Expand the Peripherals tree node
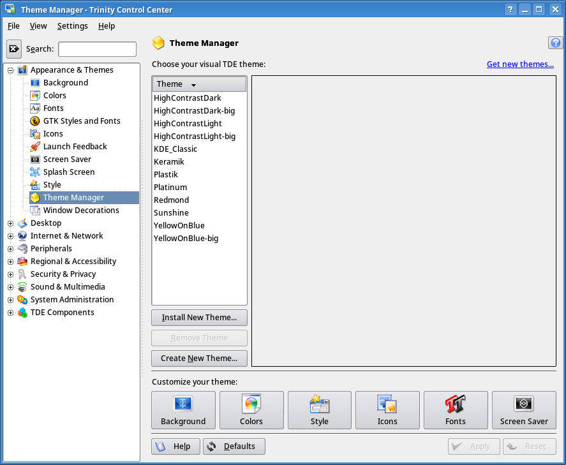The width and height of the screenshot is (566, 465). tap(10, 249)
